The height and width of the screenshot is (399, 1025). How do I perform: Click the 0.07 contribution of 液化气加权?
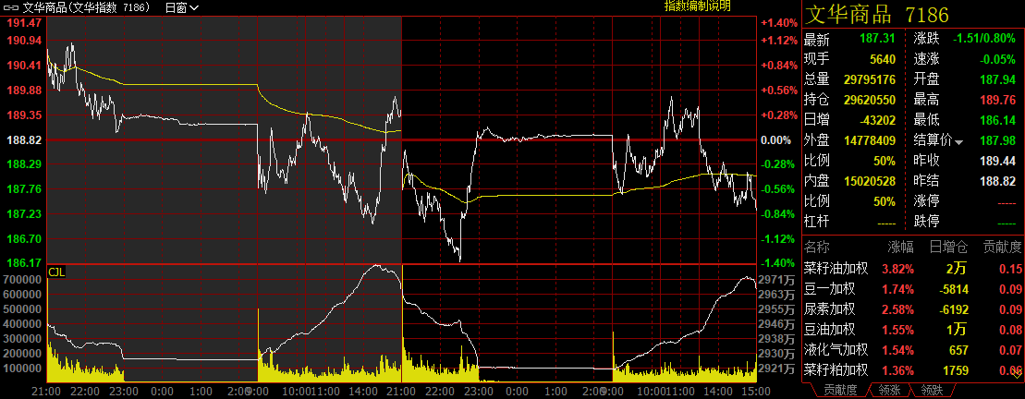pyautogui.click(x=1010, y=350)
